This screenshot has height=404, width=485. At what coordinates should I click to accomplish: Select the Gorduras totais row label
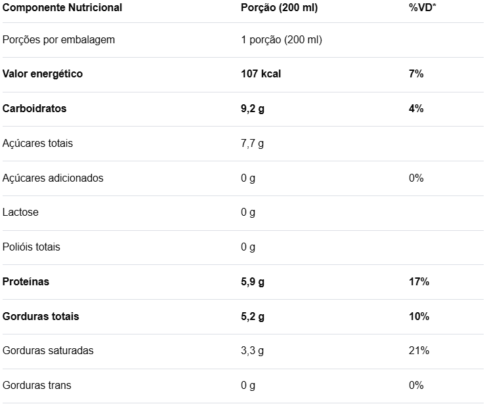(41, 317)
